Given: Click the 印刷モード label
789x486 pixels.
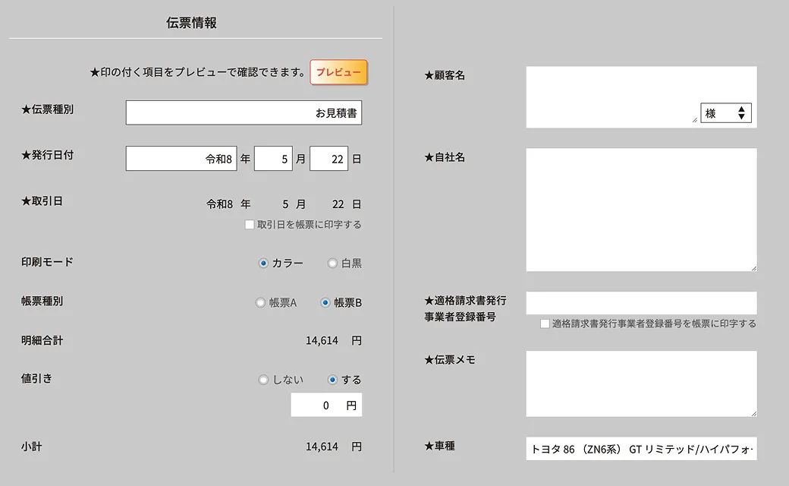Looking at the screenshot, I should pos(47,262).
